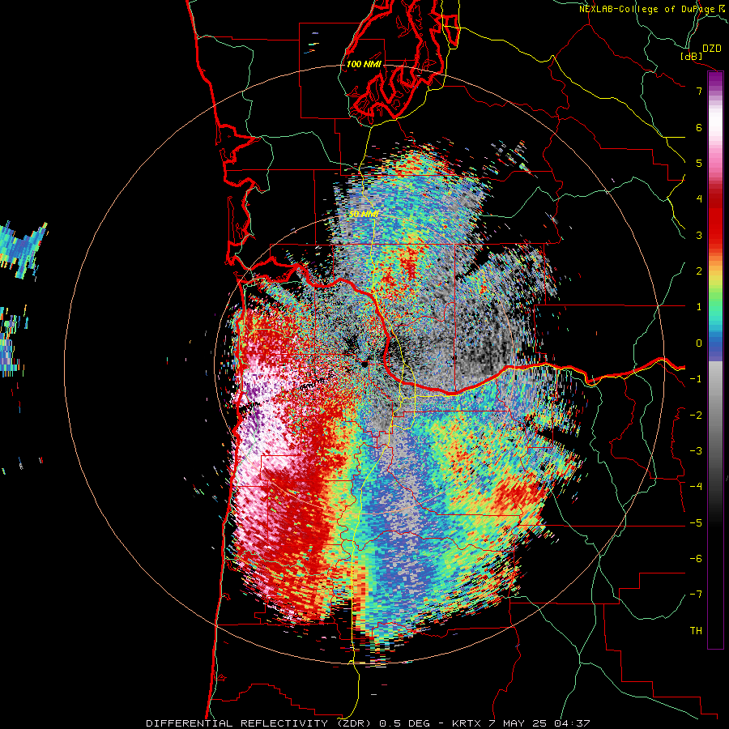Click the 100 NMI range ring label
This screenshot has width=729, height=729.
(x=364, y=64)
